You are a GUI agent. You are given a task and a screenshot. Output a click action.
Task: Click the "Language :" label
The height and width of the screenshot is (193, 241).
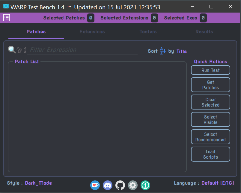pyautogui.click(x=186, y=183)
